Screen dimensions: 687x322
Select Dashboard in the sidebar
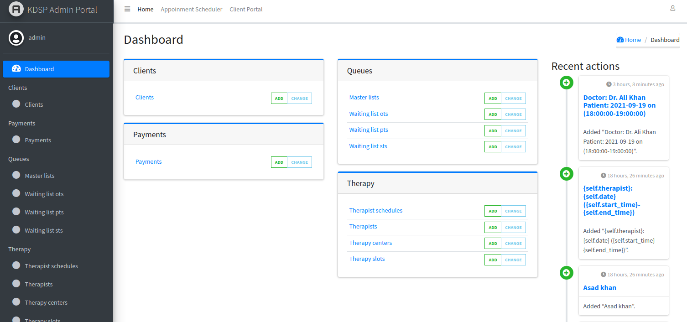[x=56, y=69]
